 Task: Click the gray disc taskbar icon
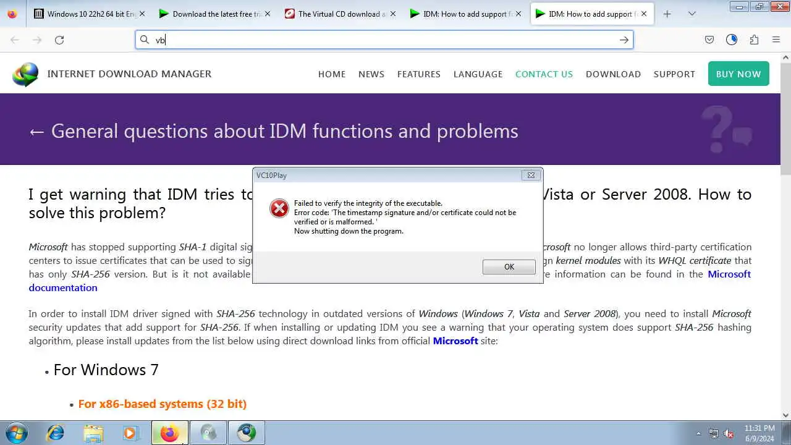click(208, 433)
